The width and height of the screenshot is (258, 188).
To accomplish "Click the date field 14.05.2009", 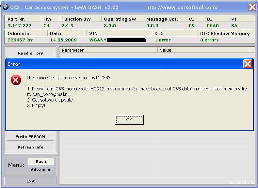I will [63, 40].
